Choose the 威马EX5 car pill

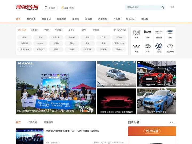point(40,49)
